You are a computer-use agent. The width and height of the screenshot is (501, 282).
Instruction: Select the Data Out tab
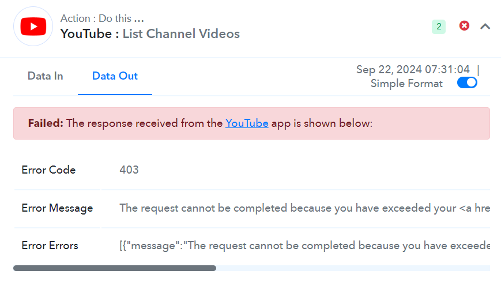(115, 76)
